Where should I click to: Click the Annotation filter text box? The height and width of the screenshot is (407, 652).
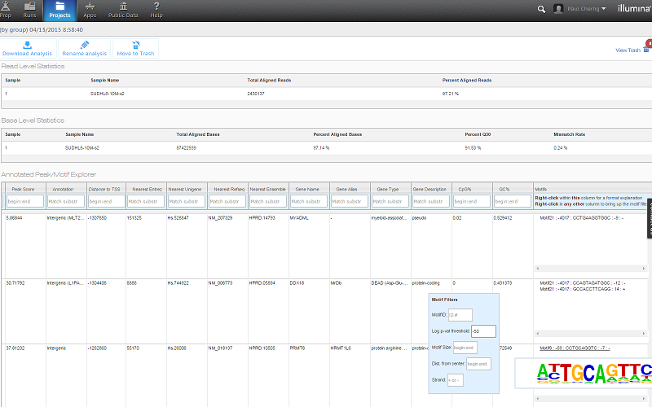click(x=64, y=201)
